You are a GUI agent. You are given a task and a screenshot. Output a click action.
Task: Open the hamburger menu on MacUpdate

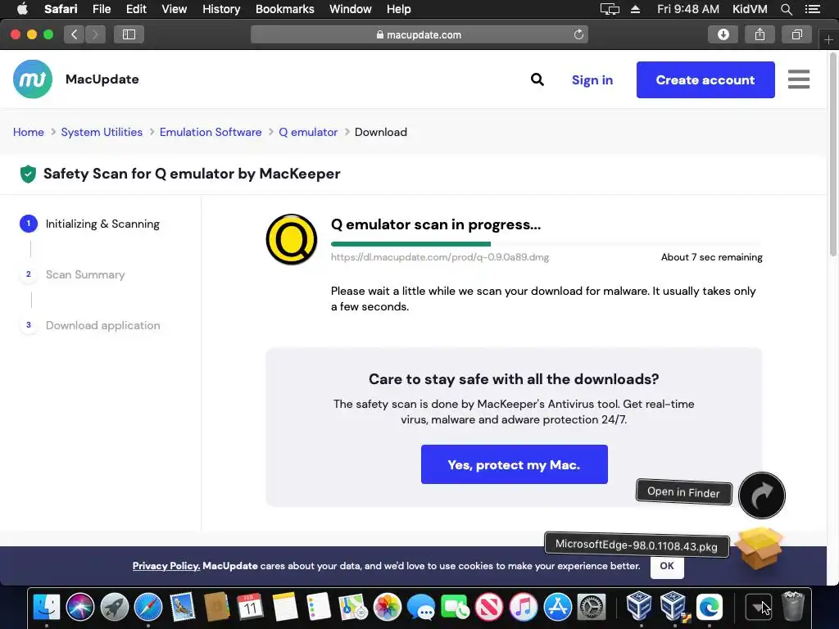pos(798,79)
